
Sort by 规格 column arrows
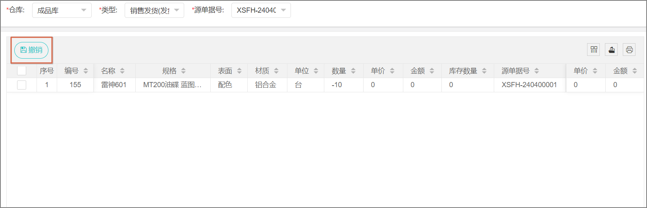[x=183, y=71]
